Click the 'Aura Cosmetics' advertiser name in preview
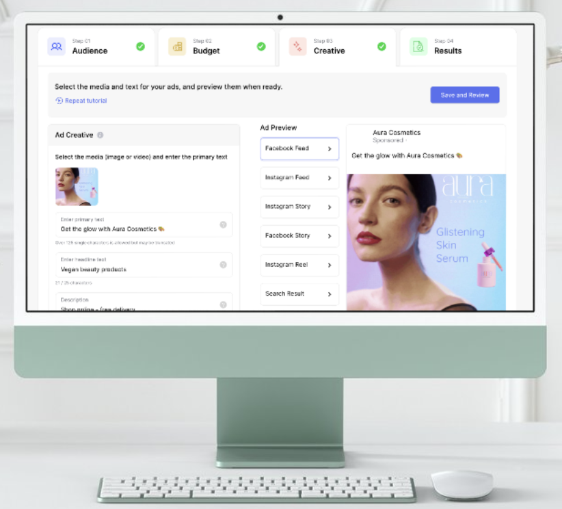The height and width of the screenshot is (509, 562). point(397,132)
